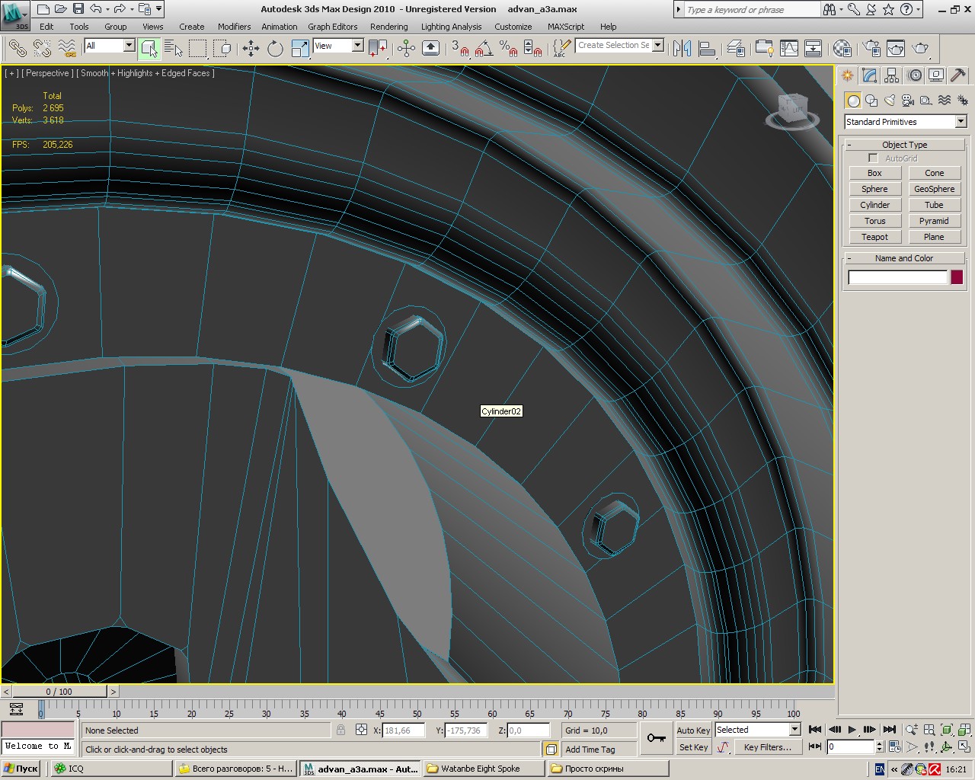The width and height of the screenshot is (975, 780).
Task: Click the Align tool icon
Action: 707,49
